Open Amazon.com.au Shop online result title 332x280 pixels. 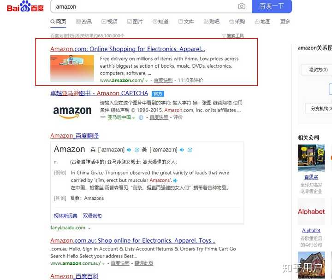click(133, 241)
